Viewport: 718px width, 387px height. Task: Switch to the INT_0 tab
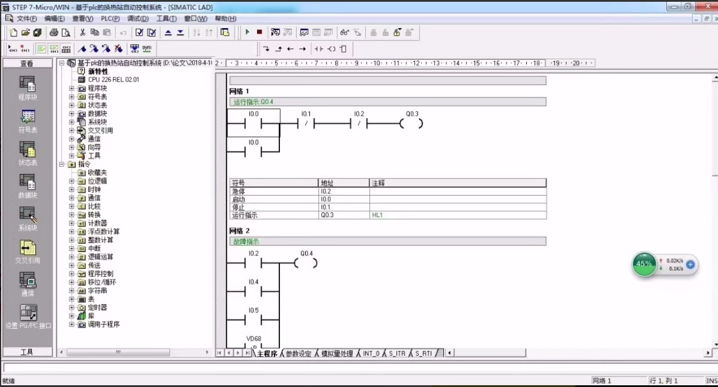[x=372, y=354]
